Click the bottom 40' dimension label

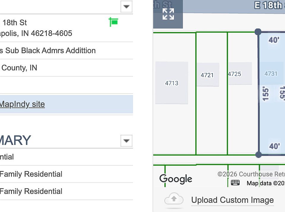274,146
